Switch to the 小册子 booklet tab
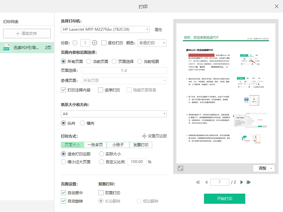The height and width of the screenshot is (212, 283). click(x=118, y=145)
